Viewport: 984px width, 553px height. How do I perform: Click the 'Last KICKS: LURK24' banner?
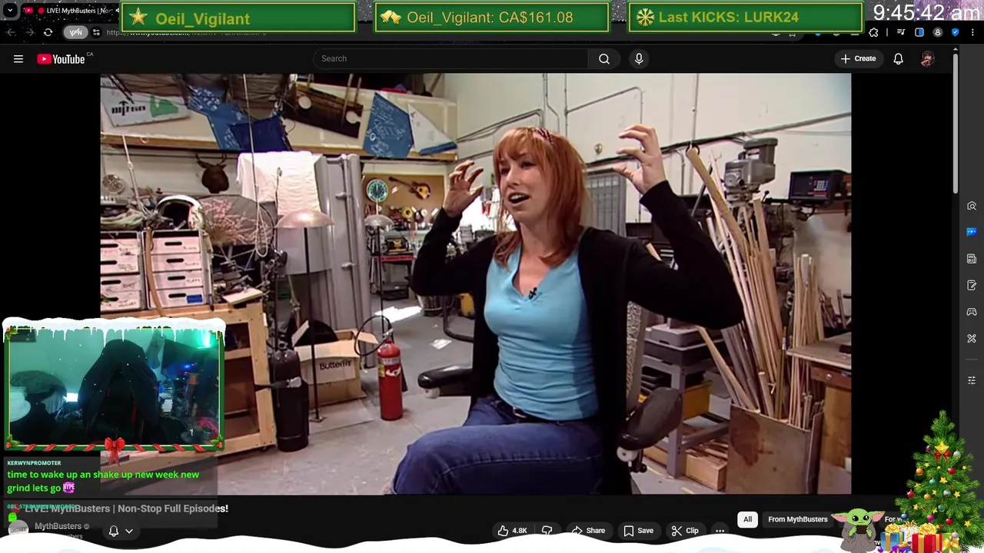[746, 18]
